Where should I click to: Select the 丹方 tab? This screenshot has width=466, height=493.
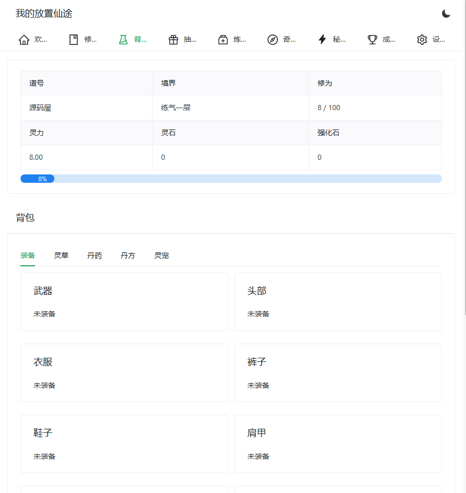(x=127, y=255)
